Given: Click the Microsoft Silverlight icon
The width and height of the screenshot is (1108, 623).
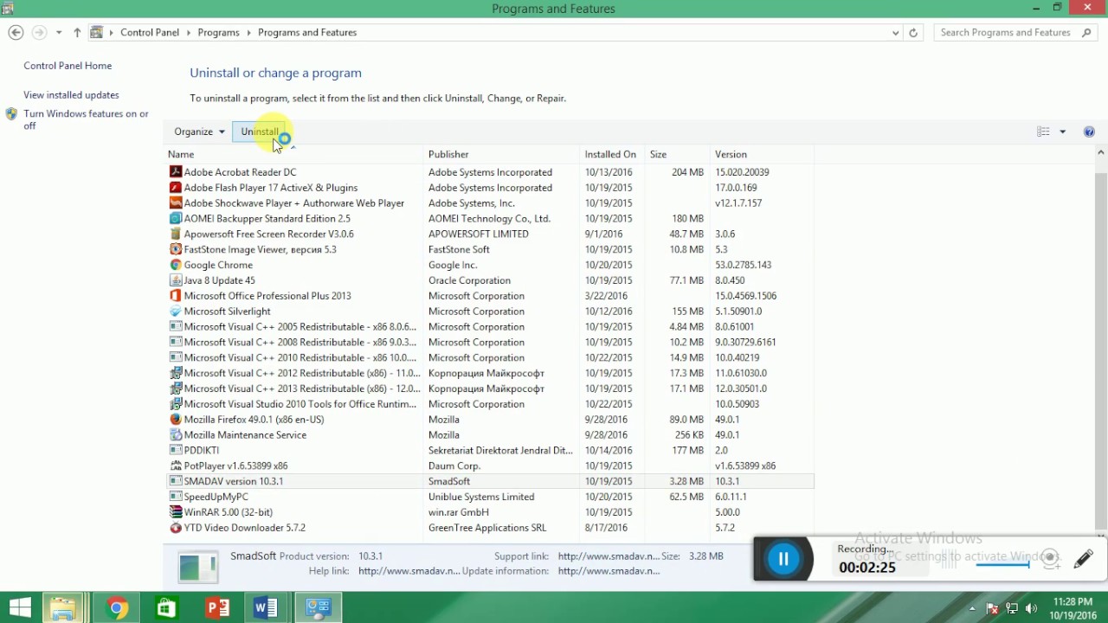Looking at the screenshot, I should point(176,311).
